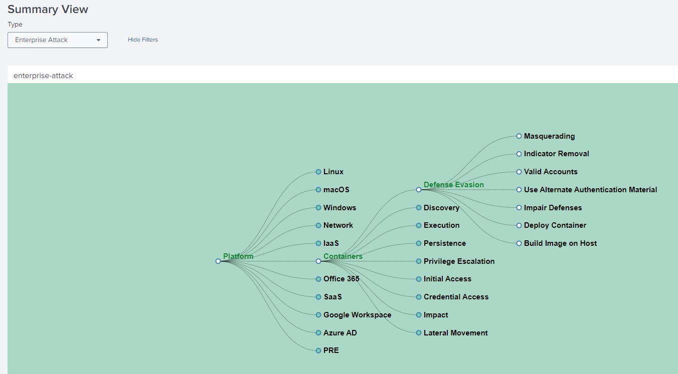Click the Initial Access label text
This screenshot has width=678, height=374.
click(448, 279)
